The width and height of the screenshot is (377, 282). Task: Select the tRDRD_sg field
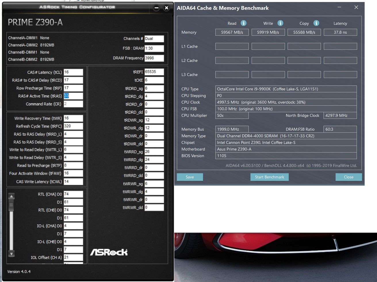click(154, 88)
